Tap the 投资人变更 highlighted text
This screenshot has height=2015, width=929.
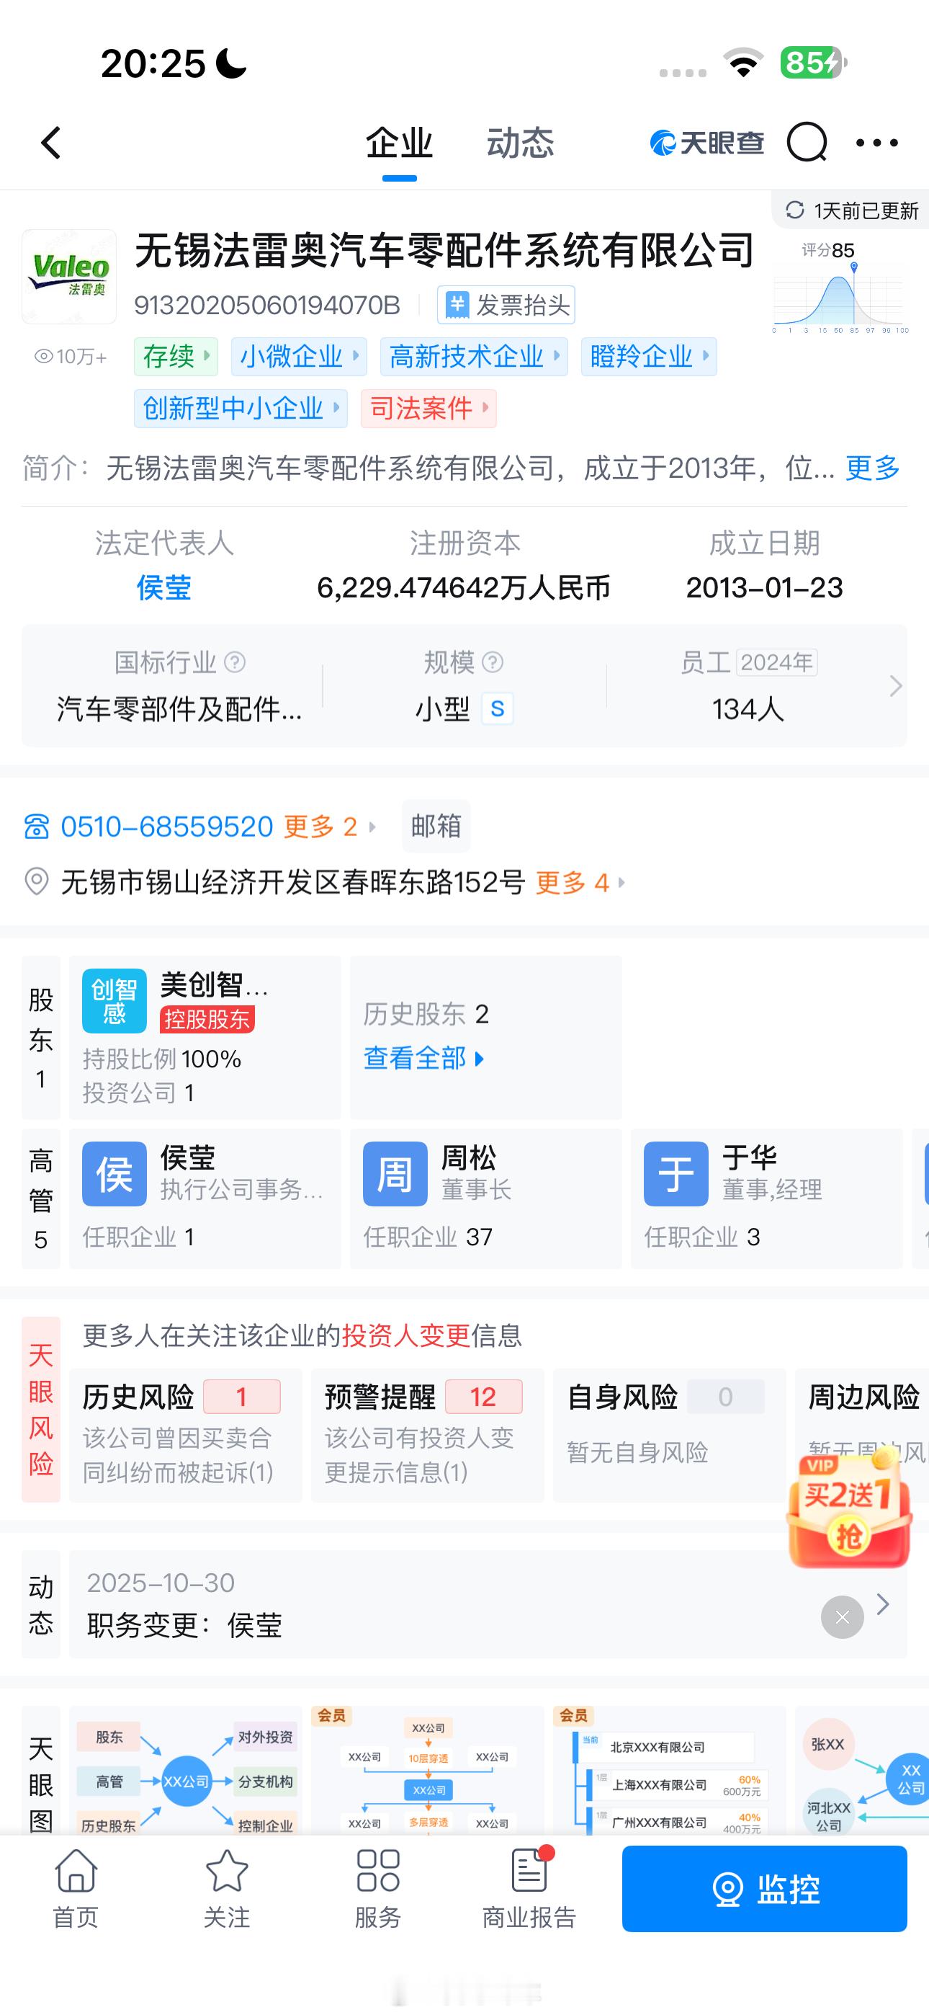click(406, 1335)
